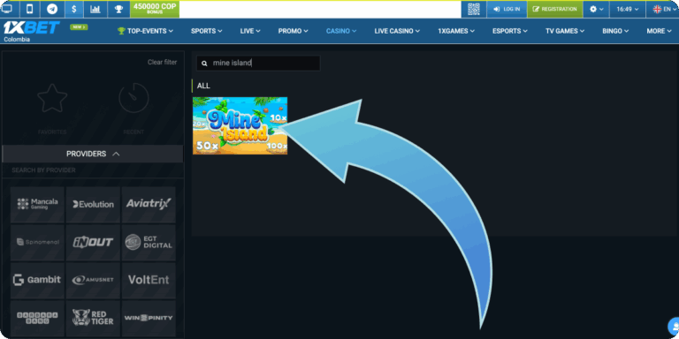
Task: Expand the 1XGAMES dropdown
Action: tap(456, 31)
